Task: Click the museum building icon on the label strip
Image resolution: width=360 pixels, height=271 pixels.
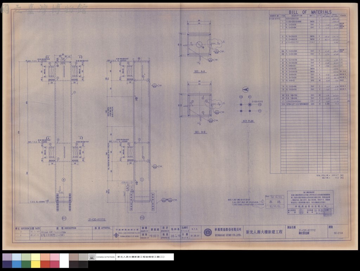Action: coord(92,257)
